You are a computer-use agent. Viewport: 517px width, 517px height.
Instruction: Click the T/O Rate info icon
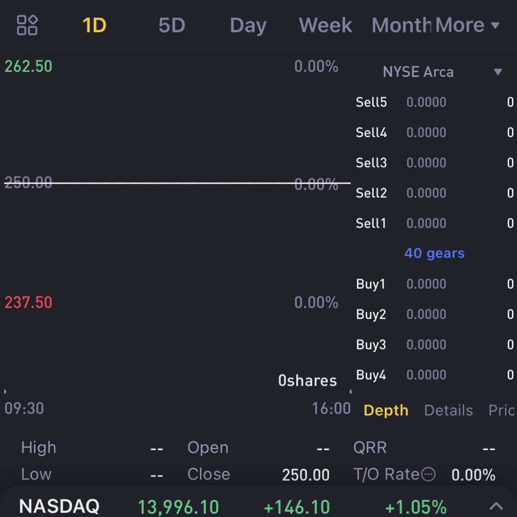[429, 474]
